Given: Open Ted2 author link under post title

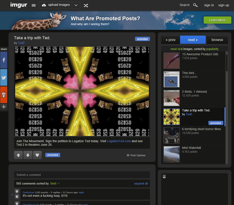Looking at the screenshot, I should click(21, 43).
